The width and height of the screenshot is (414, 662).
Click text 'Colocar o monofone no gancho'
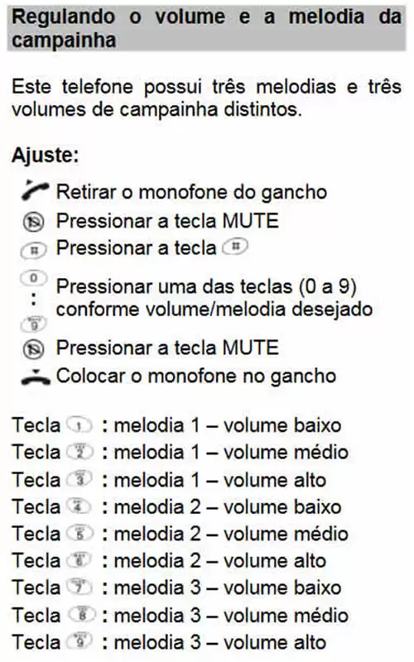tap(196, 377)
